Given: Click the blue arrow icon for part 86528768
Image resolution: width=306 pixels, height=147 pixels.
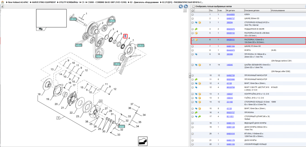Looking at the screenshot, I should click(x=196, y=87).
